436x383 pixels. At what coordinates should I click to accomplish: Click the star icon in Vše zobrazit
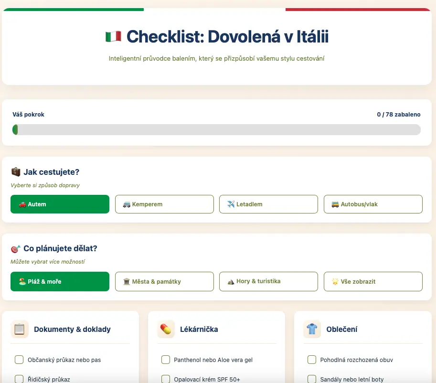coord(335,281)
